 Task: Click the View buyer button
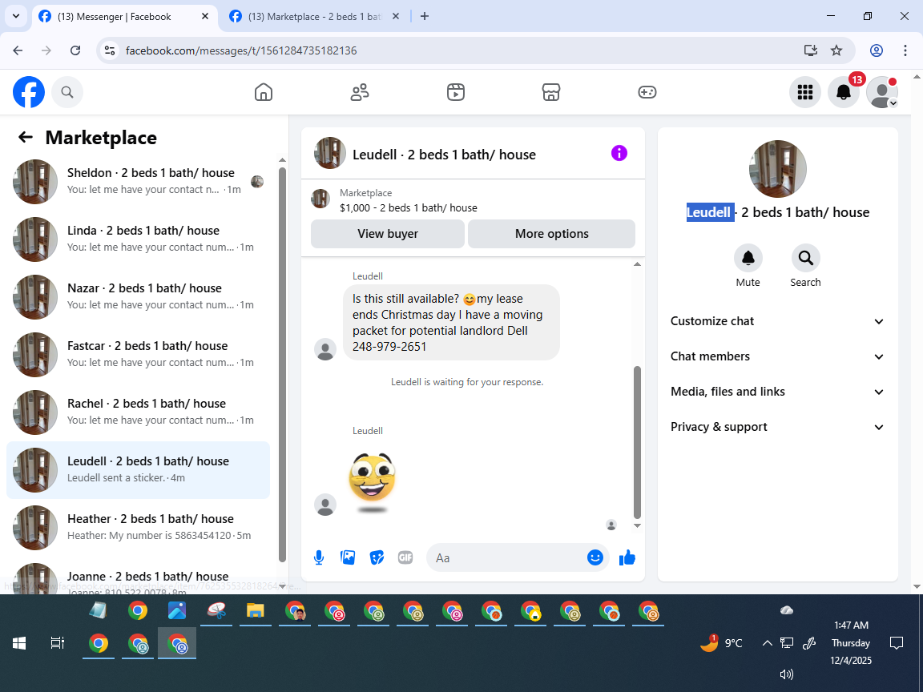387,234
